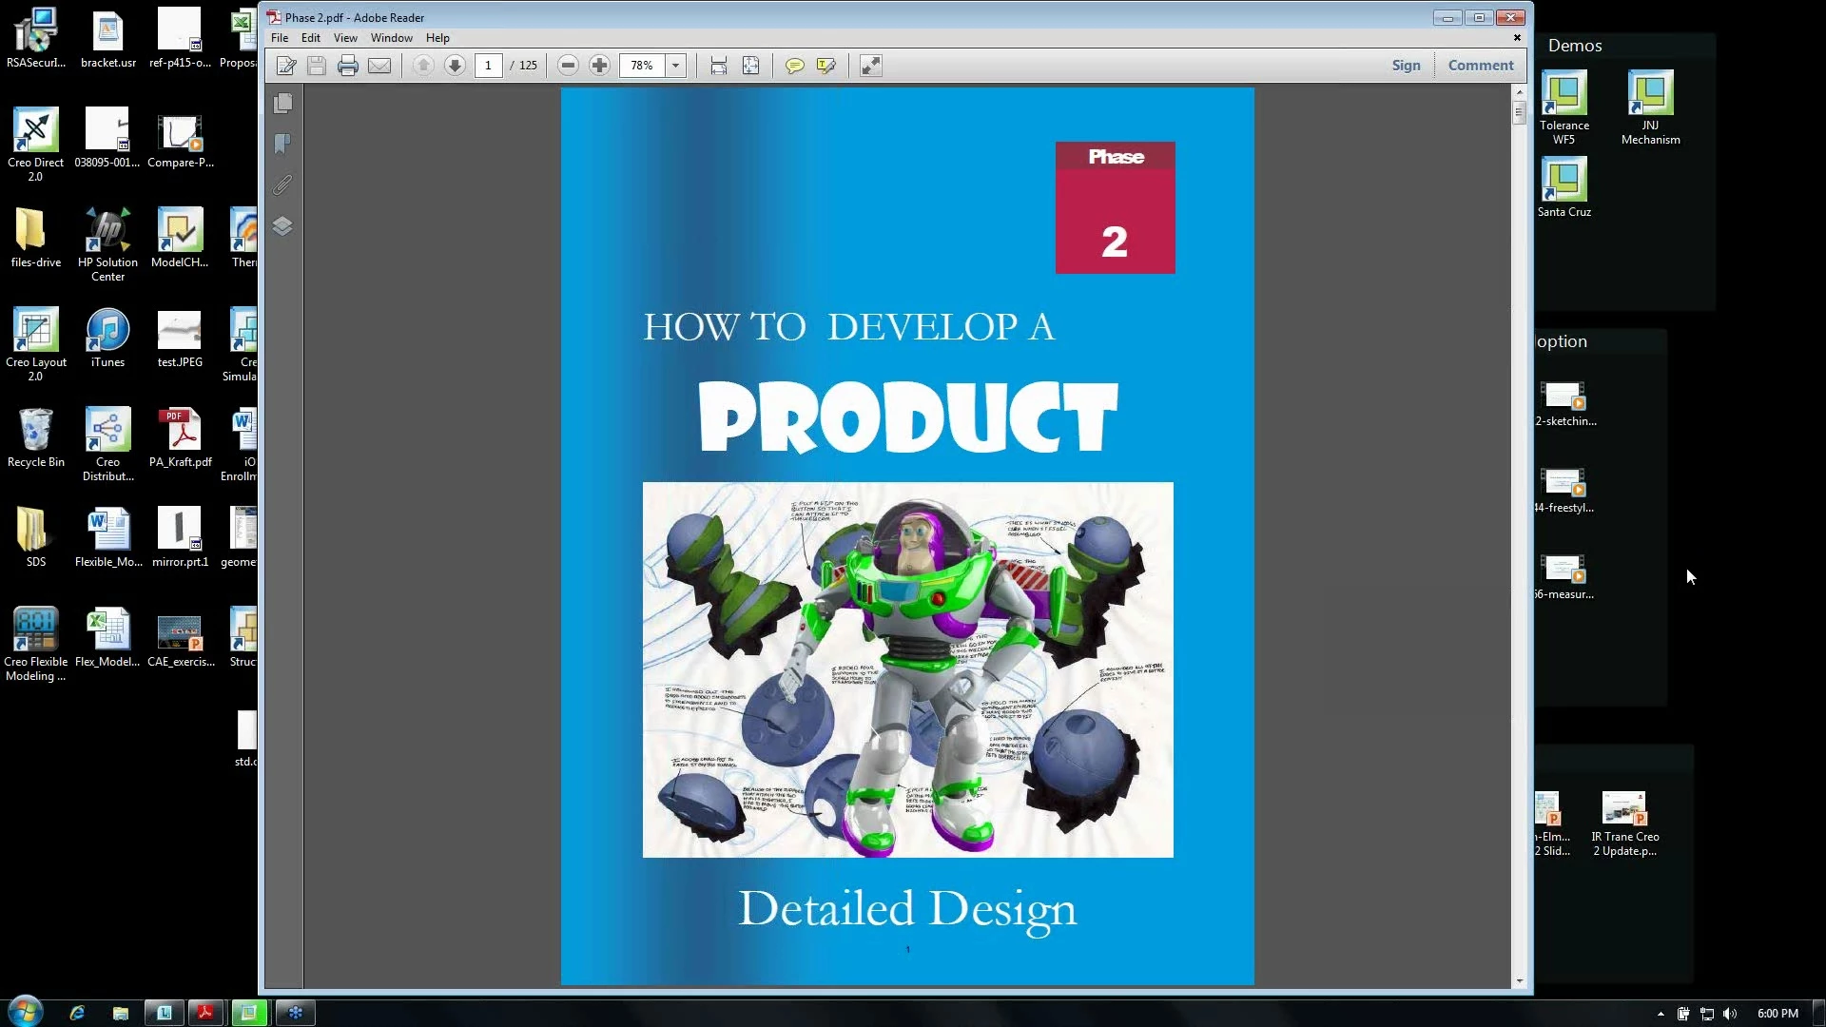Open the zoom percentage dropdown arrow

tap(676, 66)
